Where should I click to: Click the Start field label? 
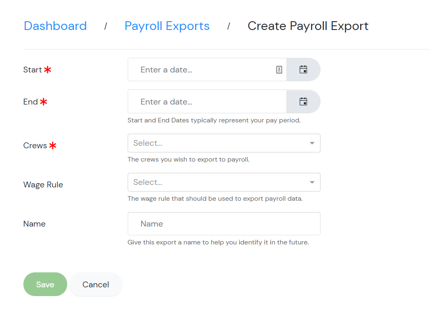click(x=33, y=70)
